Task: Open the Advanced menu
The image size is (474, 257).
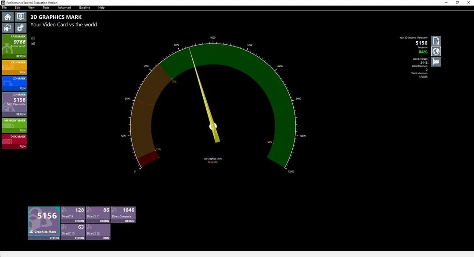Action: click(64, 7)
